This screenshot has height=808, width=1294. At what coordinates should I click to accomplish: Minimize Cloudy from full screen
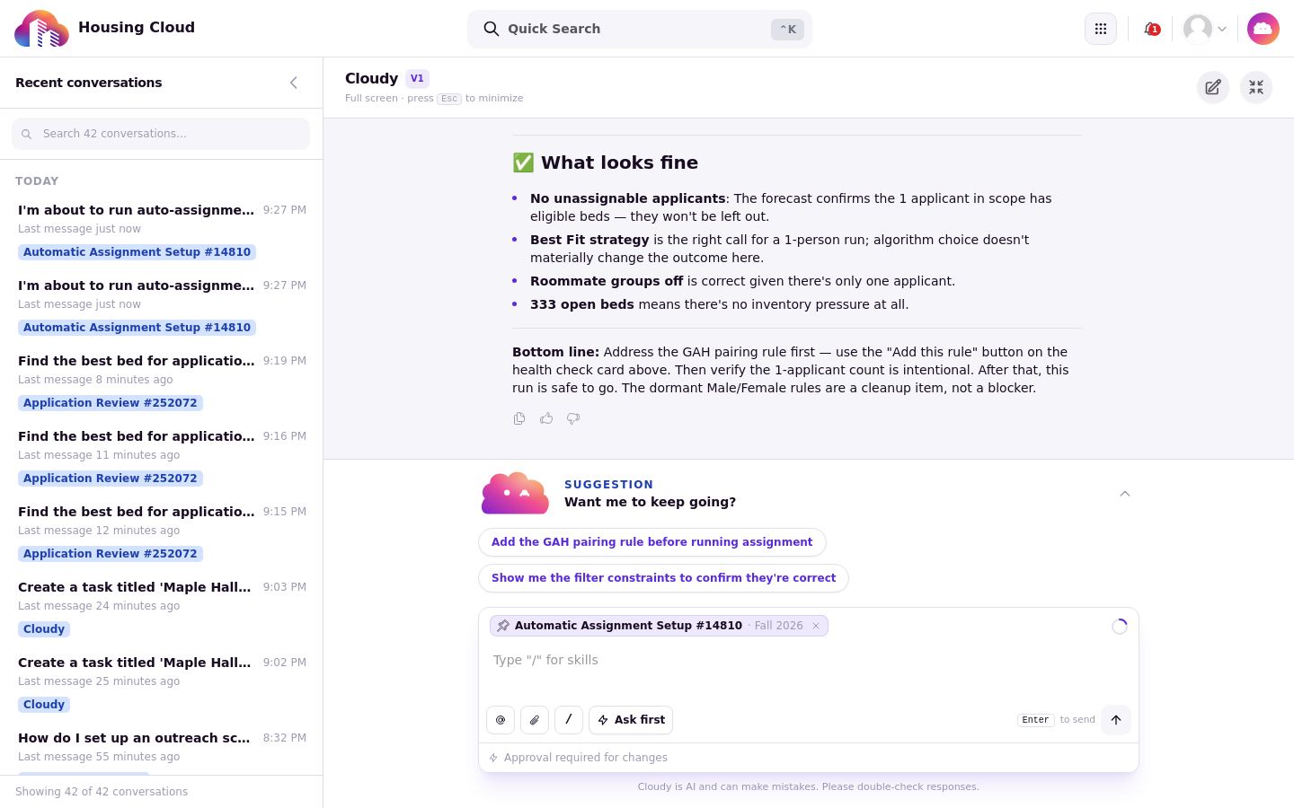1256,87
